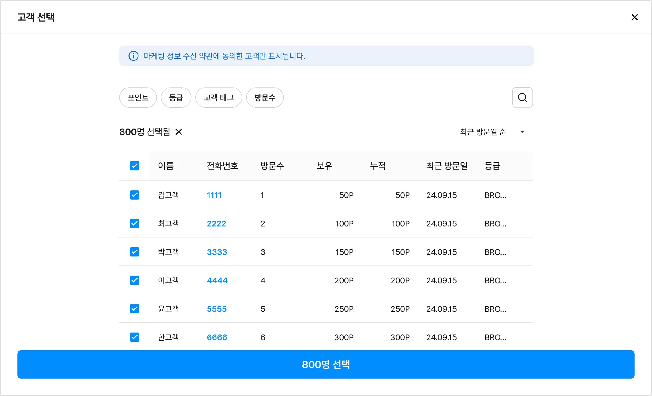This screenshot has height=396, width=652.
Task: Open the 최근 방문일 순 sort dropdown
Action: coord(483,132)
